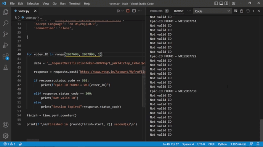Stop the running code with stop button
Viewport: 263px width, 147px height.
128,11
